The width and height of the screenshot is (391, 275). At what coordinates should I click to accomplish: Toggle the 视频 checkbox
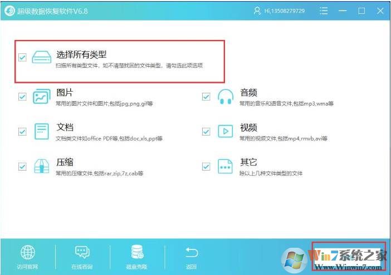tap(206, 131)
